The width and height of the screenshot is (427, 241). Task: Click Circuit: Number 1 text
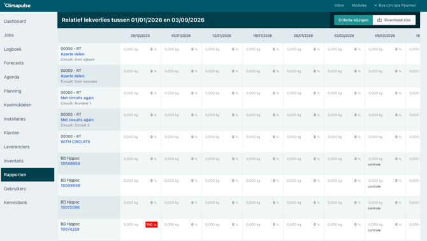tap(76, 104)
